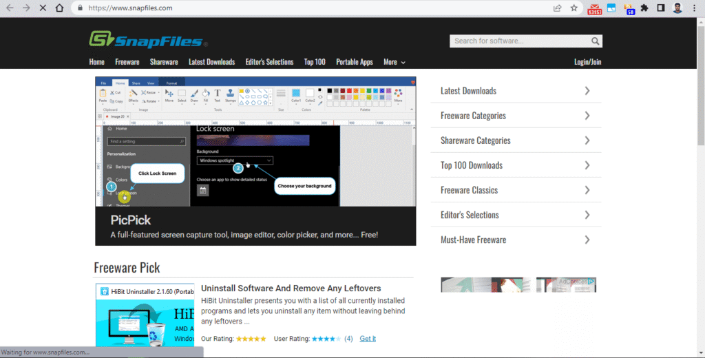Click the AdChoices icon on the ad
Viewport: 705px width, 358px height.
coord(591,282)
